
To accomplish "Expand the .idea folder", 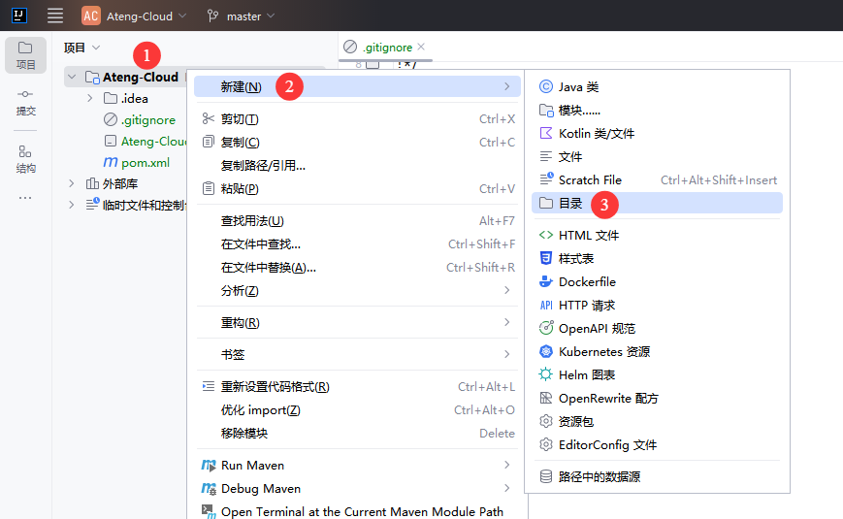I will pos(90,98).
